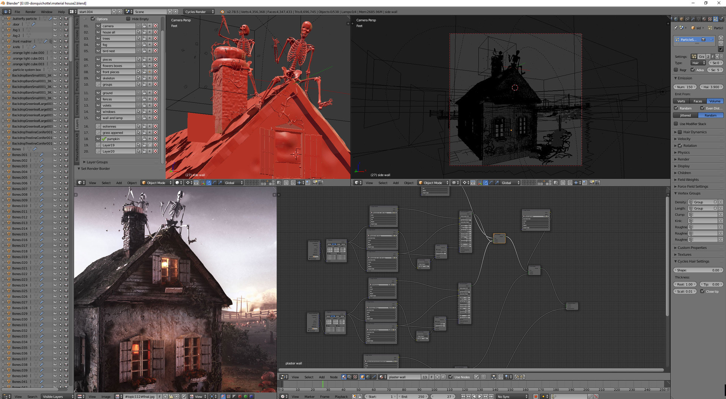Viewport: 726px width, 399px height.
Task: Click the Num 150 emission number field
Action: tap(685, 87)
